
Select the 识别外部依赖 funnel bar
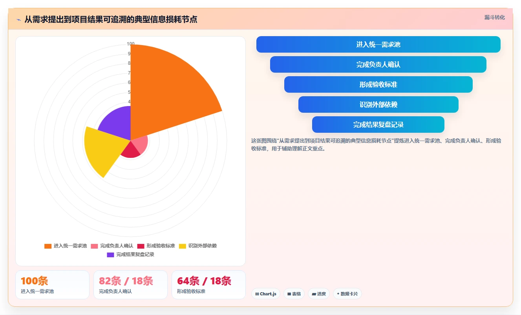point(378,104)
